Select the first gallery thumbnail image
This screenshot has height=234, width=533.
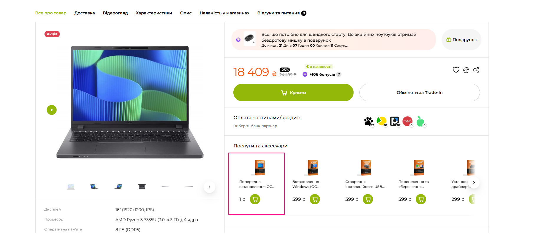click(x=71, y=187)
